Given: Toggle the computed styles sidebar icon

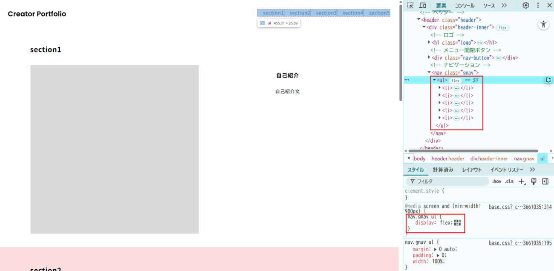Looking at the screenshot, I should tap(545, 182).
